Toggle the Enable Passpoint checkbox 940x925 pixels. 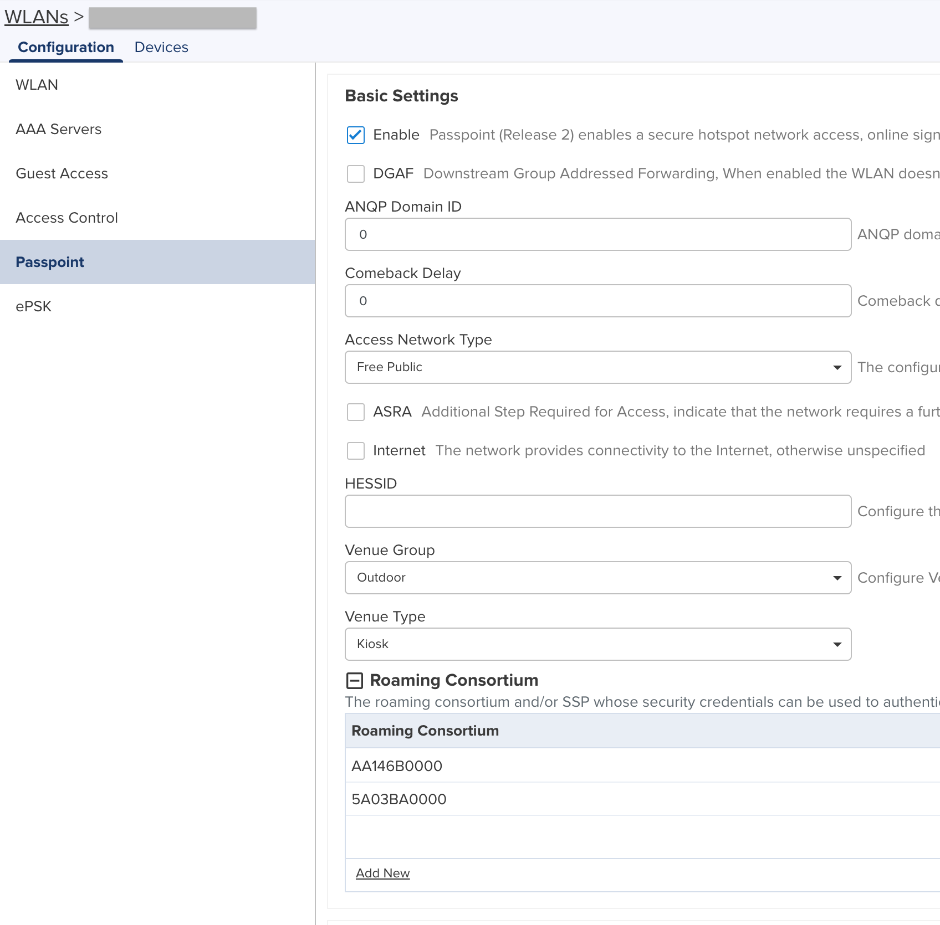click(355, 135)
